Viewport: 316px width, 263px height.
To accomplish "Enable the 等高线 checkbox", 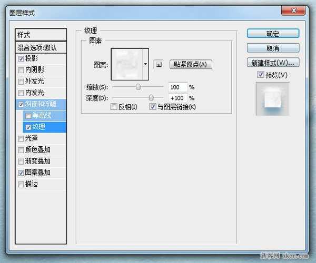I will pyautogui.click(x=28, y=116).
